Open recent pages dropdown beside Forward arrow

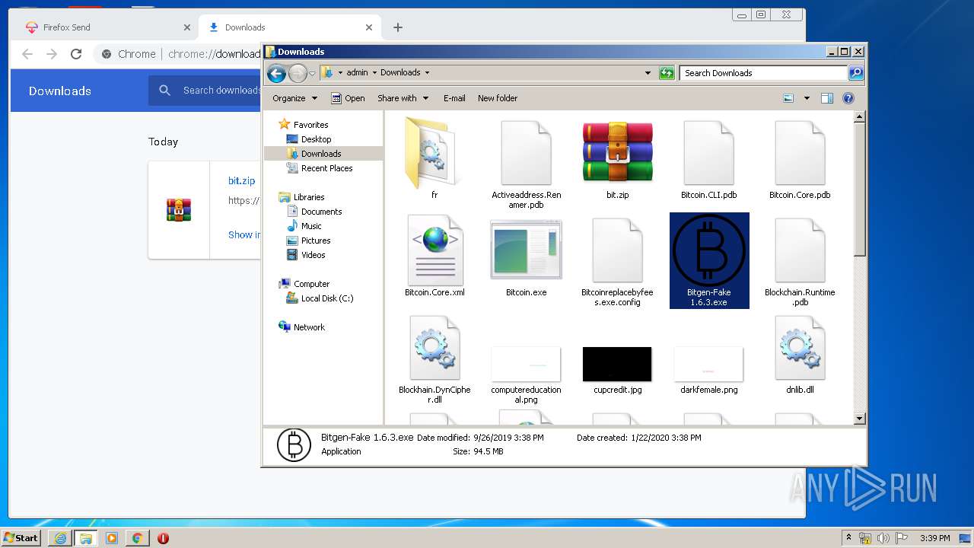coord(312,74)
